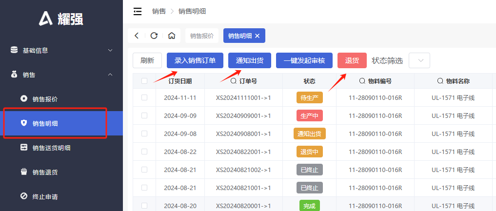The width and height of the screenshot is (496, 211).
Task: Click the green 完成 status tag
Action: [x=309, y=206]
